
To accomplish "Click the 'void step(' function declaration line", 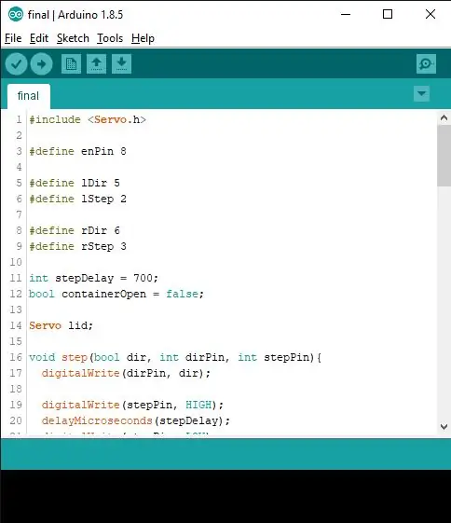I will (x=175, y=357).
